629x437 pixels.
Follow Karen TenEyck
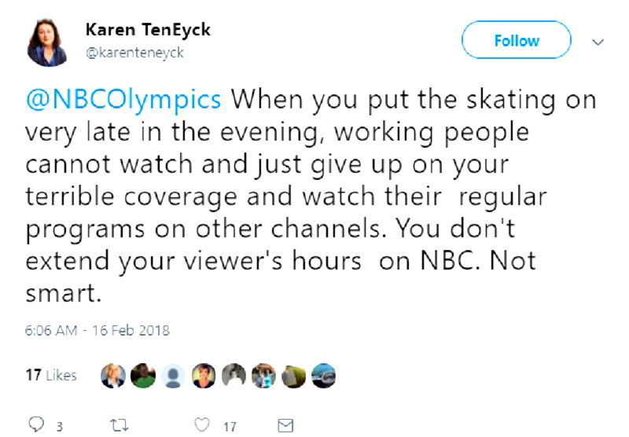point(516,40)
